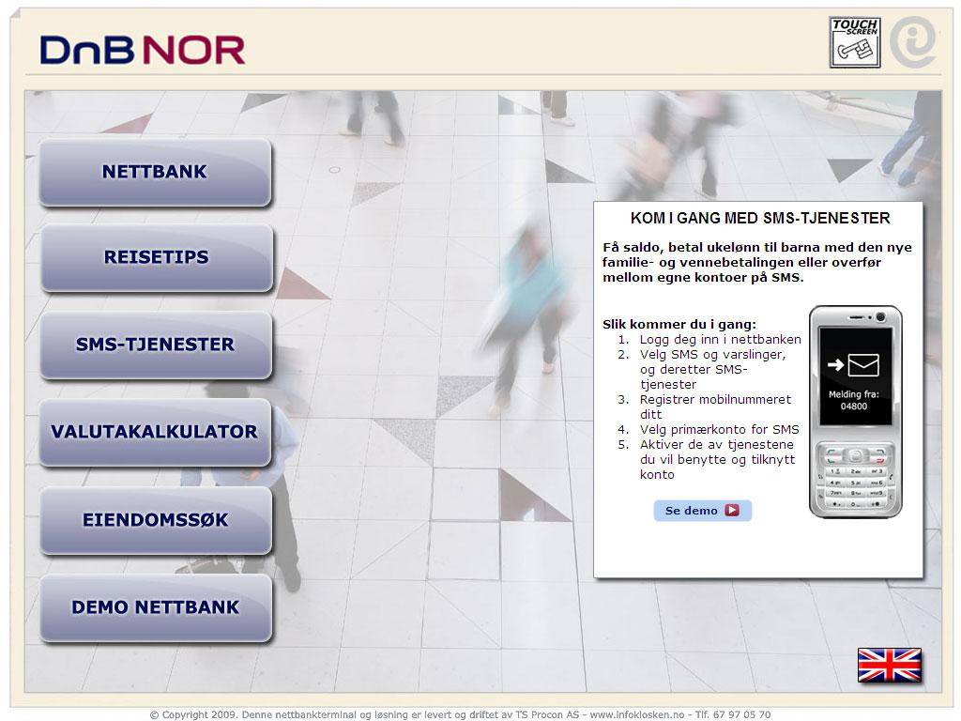Click step 'Velg primærkonto for SMS'
This screenshot has height=721, width=961.
click(719, 429)
